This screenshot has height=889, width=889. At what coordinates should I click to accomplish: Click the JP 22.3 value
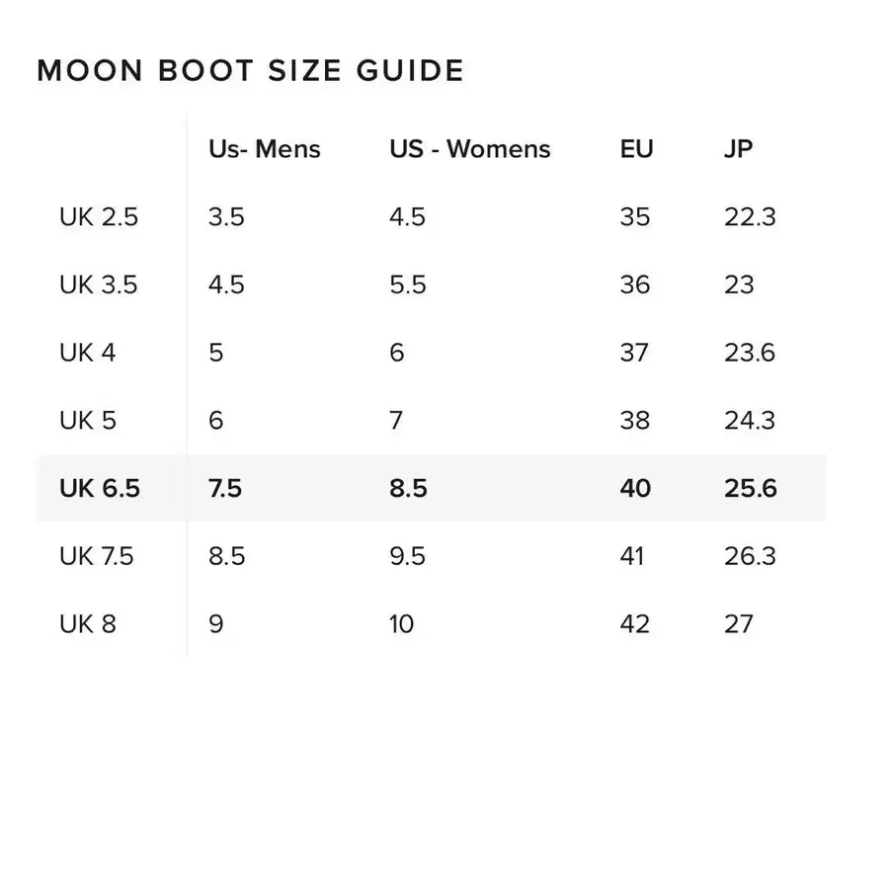tap(750, 217)
